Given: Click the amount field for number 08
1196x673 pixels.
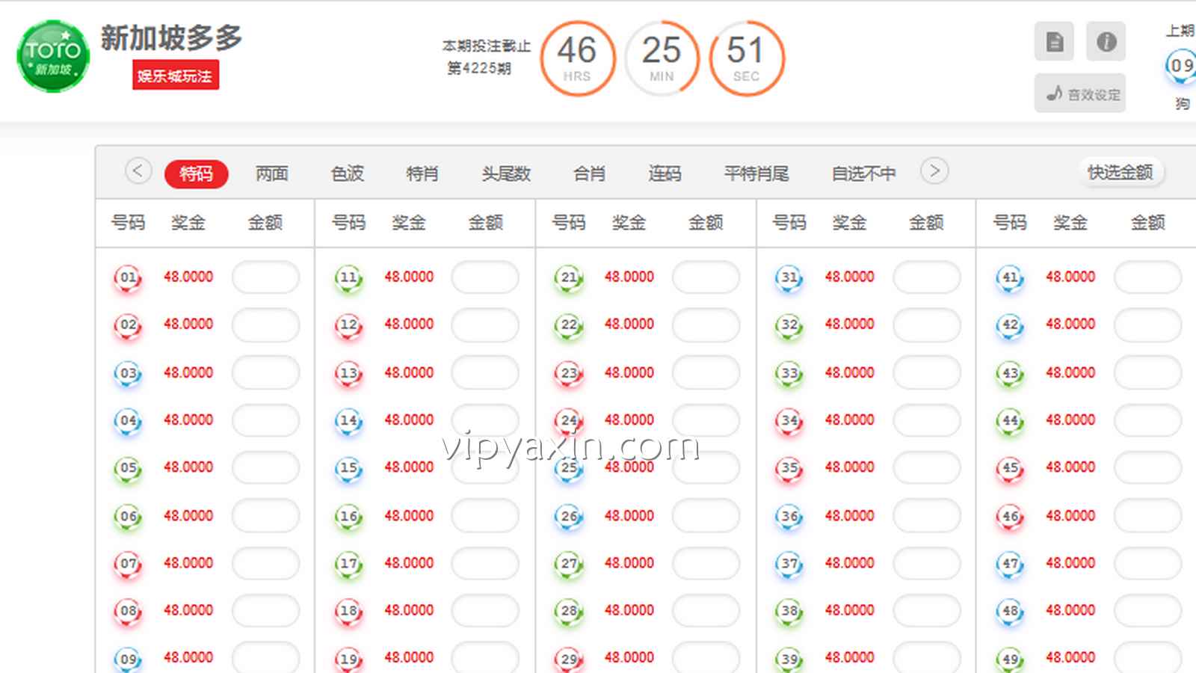Looking at the screenshot, I should pos(265,611).
